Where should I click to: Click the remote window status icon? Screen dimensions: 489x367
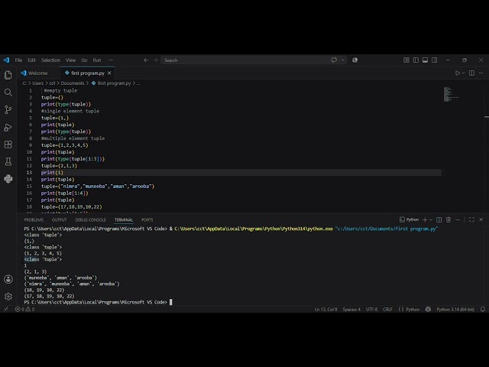pos(6,309)
